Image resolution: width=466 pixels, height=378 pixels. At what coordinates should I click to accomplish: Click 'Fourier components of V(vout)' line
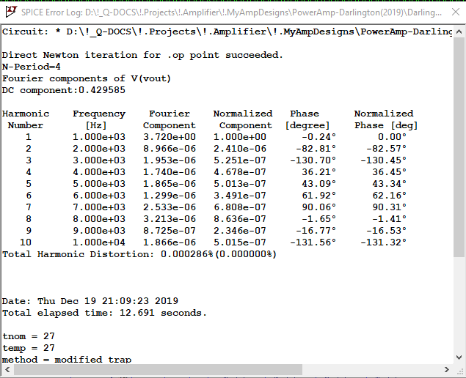click(x=87, y=78)
